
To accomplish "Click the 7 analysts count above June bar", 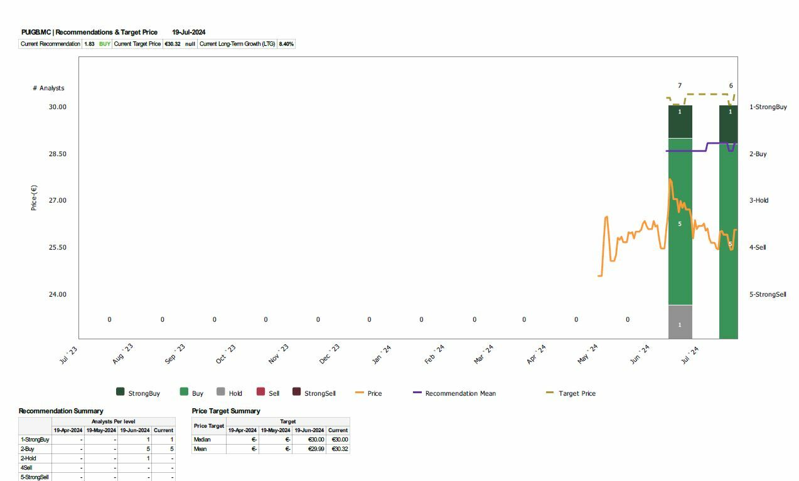I will coord(680,86).
